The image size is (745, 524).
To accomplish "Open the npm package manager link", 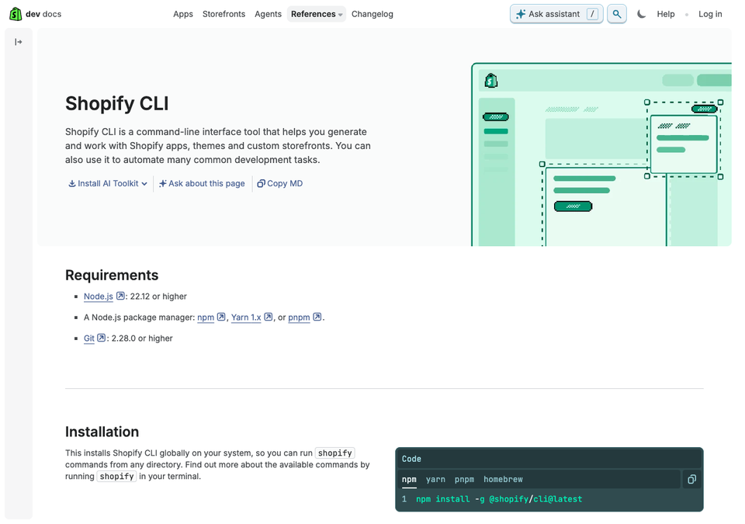I will 206,318.
